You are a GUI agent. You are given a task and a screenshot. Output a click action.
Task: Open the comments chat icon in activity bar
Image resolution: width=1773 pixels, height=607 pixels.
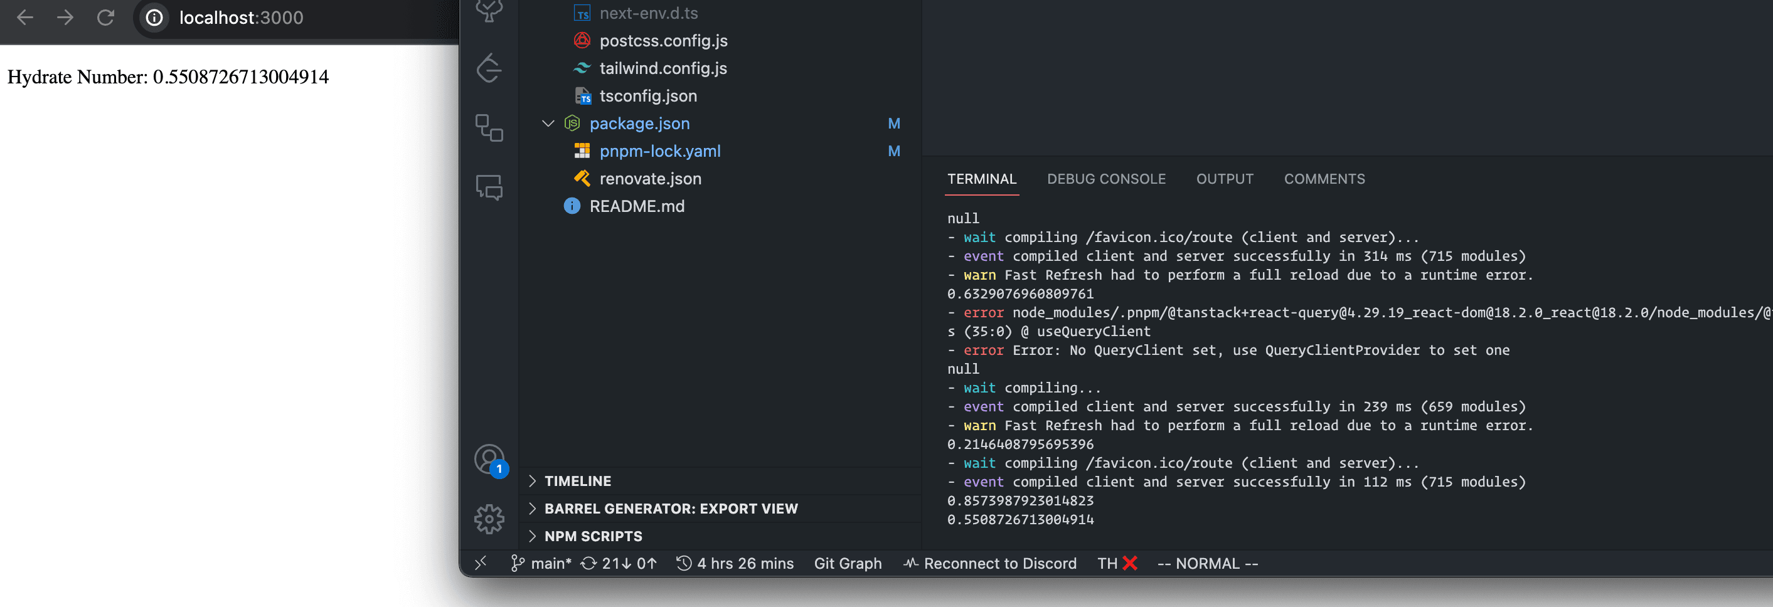click(x=489, y=187)
